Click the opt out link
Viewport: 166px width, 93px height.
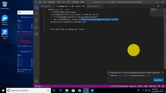[147, 75]
